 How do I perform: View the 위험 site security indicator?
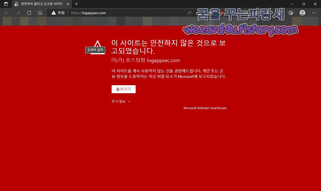[58, 13]
